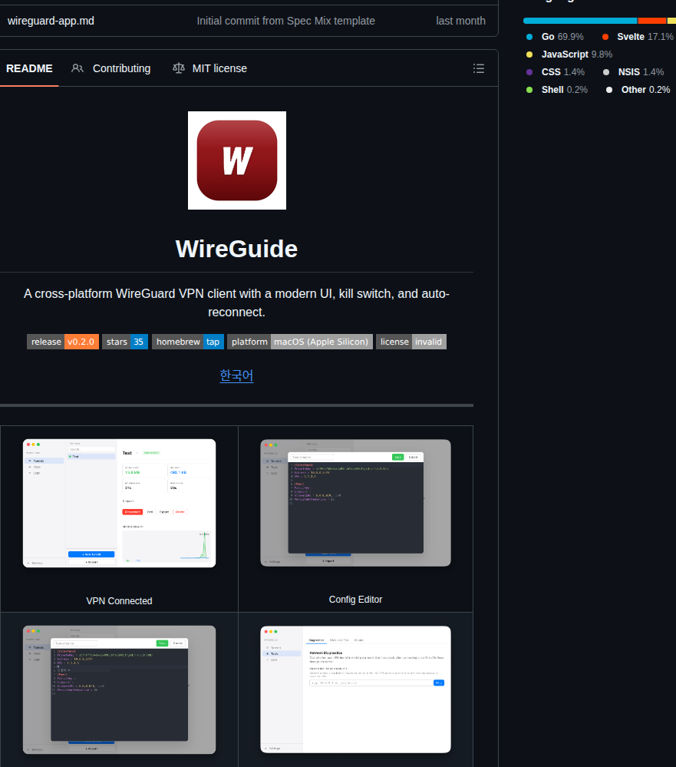
Task: Click the green dot next to Shell
Action: 529,90
